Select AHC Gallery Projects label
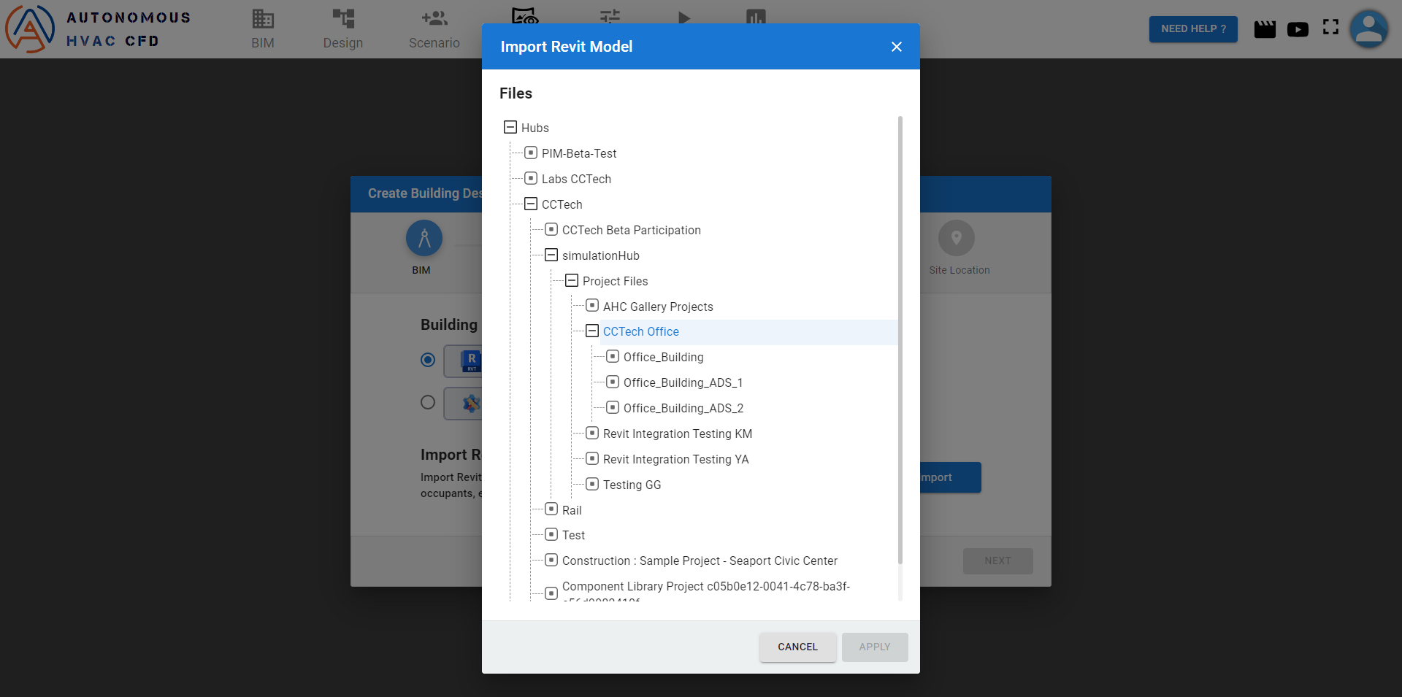Screen dimensions: 1402x697 [658, 307]
